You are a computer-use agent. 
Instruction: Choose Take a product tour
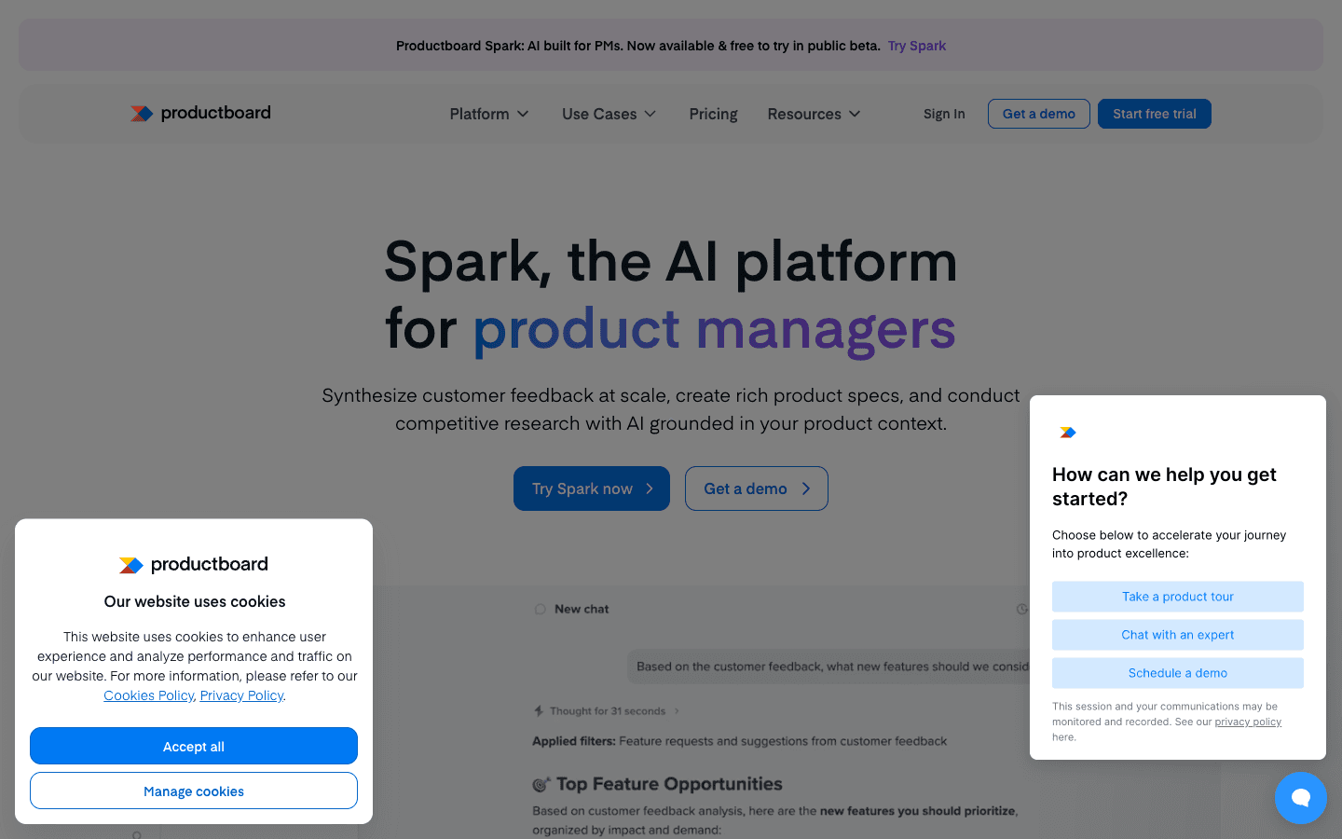[x=1177, y=597]
